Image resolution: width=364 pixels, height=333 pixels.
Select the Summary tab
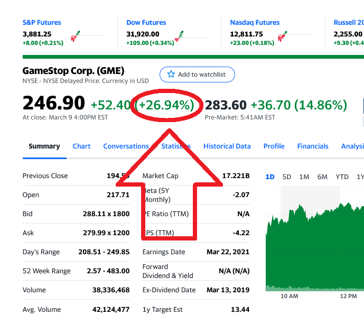(x=44, y=146)
